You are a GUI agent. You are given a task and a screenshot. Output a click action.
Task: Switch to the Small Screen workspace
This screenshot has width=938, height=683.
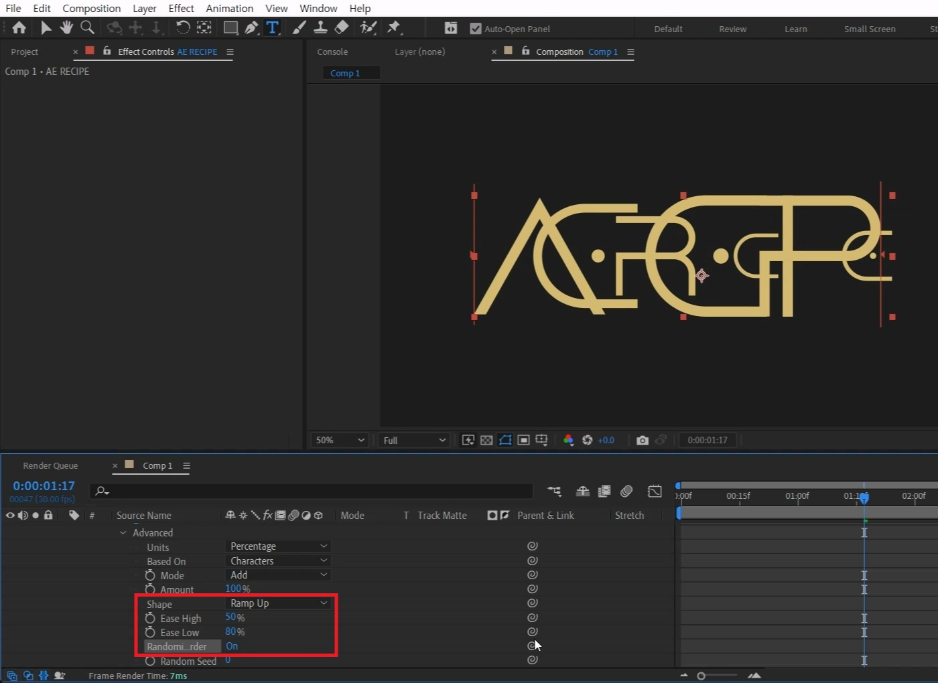(x=870, y=29)
